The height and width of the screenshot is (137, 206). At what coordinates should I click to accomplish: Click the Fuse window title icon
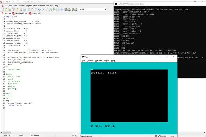83,57
